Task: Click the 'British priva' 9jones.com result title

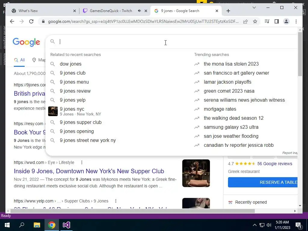Action: [x=29, y=94]
